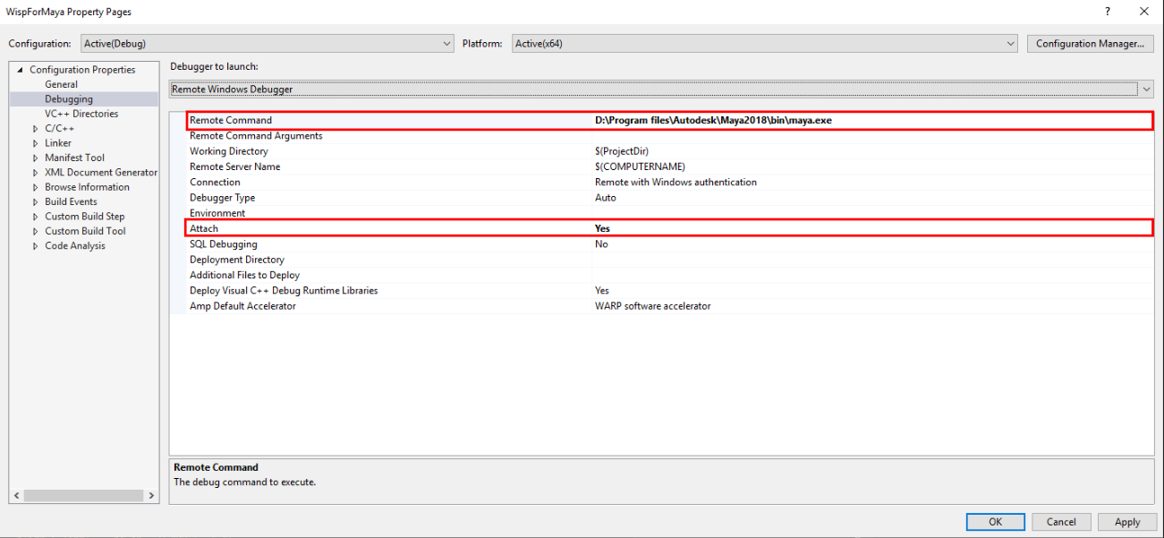Image resolution: width=1164 pixels, height=538 pixels.
Task: Select the Remote Command Arguments property
Action: (256, 136)
